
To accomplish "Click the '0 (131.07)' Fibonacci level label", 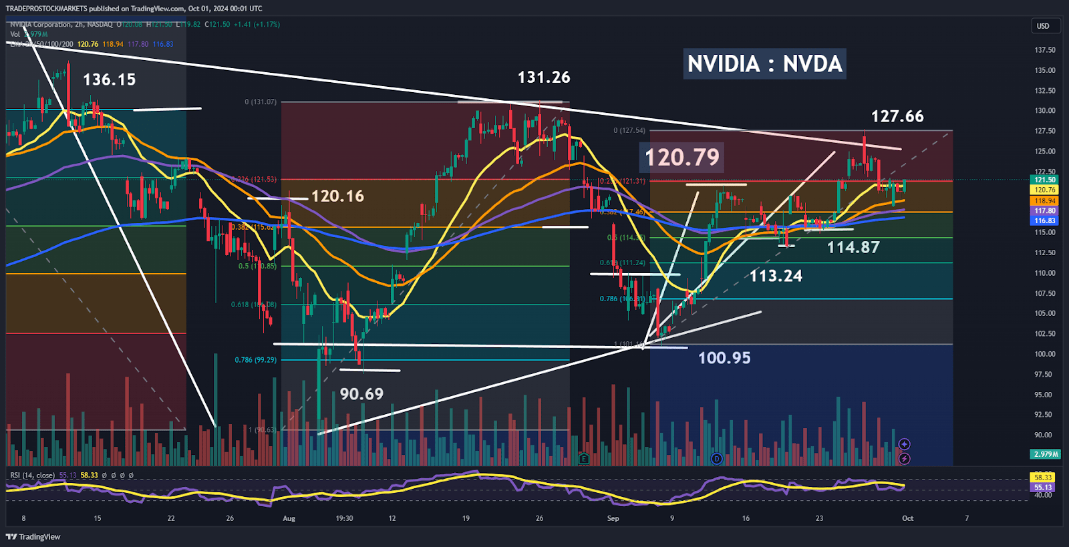I will tap(261, 102).
